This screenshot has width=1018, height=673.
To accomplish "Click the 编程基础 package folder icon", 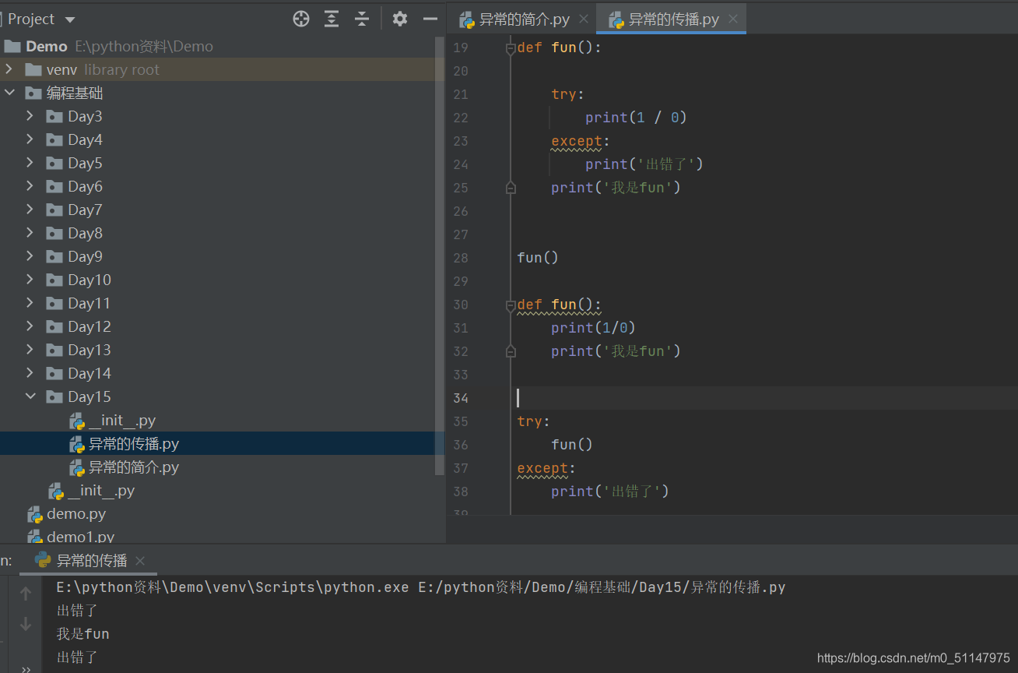I will pyautogui.click(x=33, y=93).
